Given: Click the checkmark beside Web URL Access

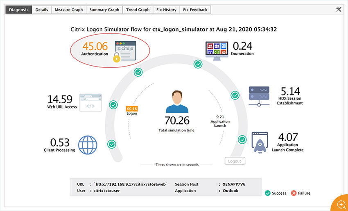Looking at the screenshot, I should [113, 104].
